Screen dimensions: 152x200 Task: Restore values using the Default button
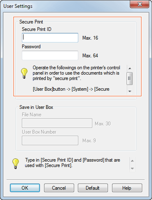tap(93, 188)
